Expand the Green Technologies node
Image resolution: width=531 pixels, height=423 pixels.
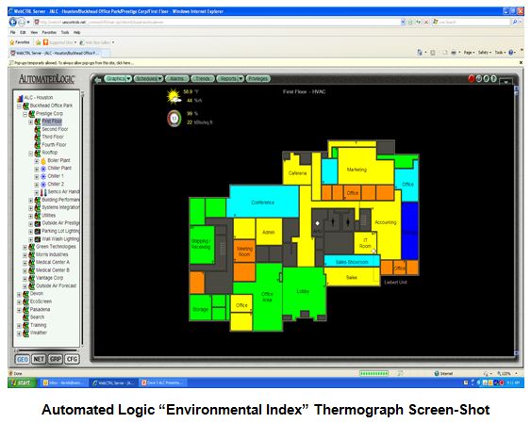coord(25,247)
